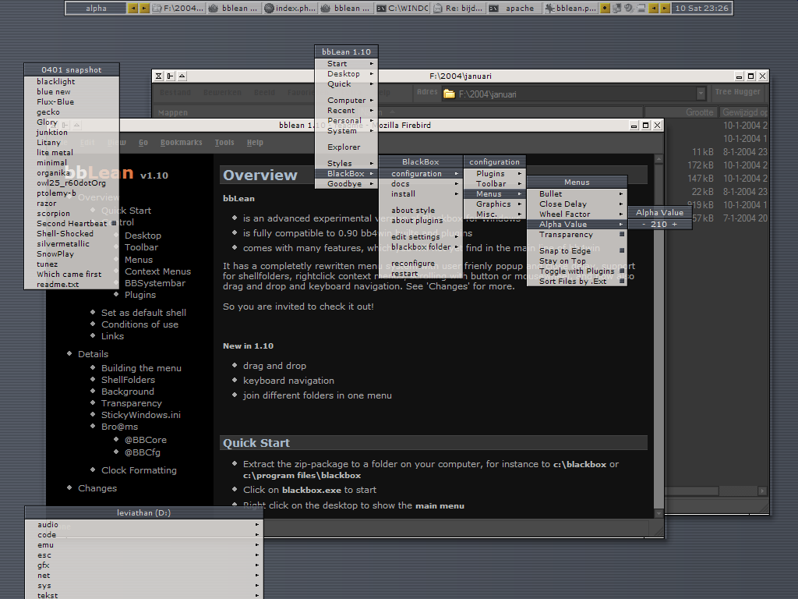798x599 pixels.
Task: Toggle Sort Files by .Ext option
Action: [x=577, y=281]
